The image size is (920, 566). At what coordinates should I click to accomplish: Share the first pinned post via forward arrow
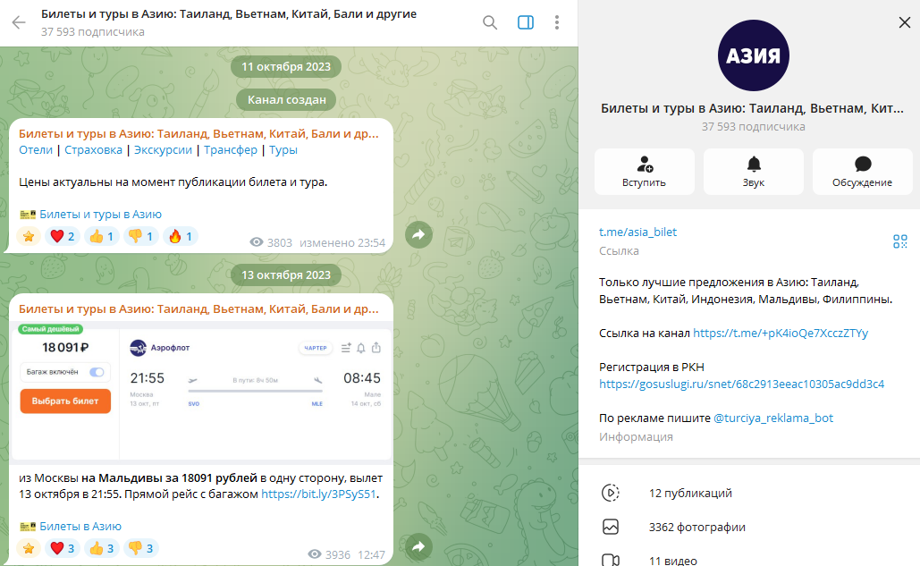[x=419, y=235]
